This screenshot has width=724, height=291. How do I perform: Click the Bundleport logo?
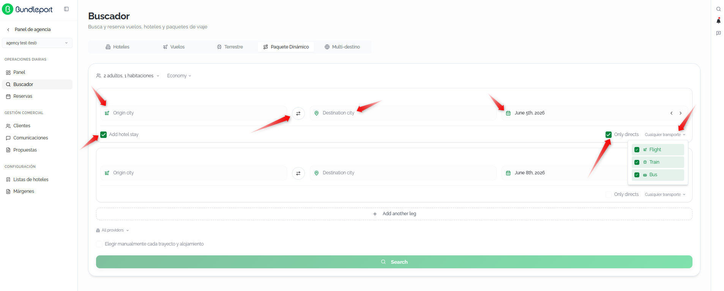[27, 9]
